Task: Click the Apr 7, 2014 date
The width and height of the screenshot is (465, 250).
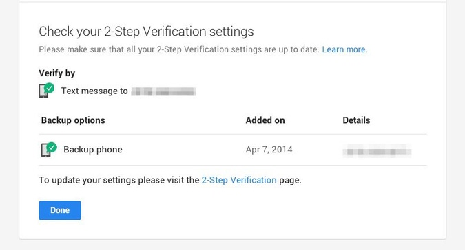Action: pos(269,150)
